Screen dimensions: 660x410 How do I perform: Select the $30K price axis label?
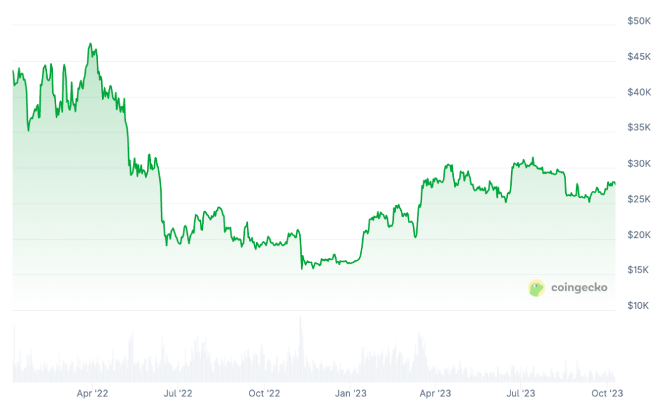click(x=639, y=163)
